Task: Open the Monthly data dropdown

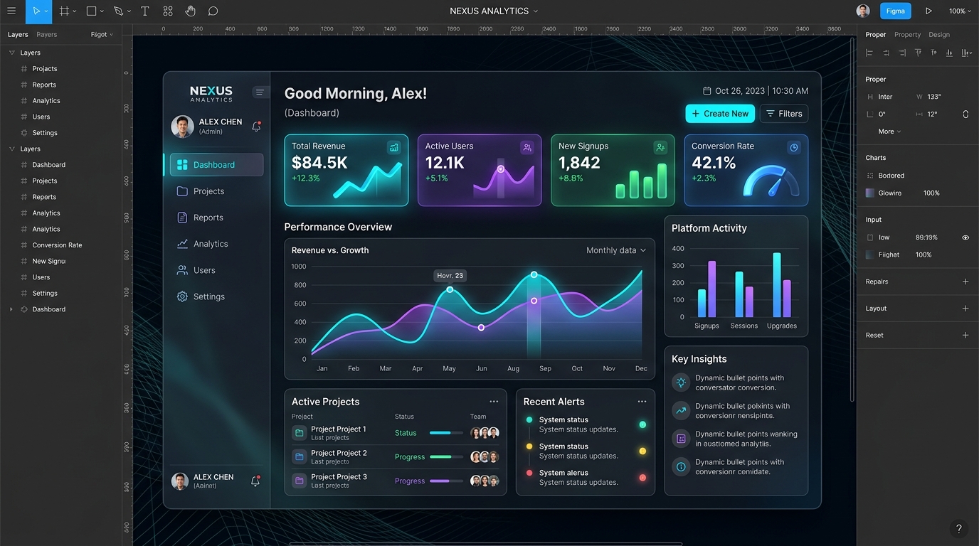Action: click(616, 250)
